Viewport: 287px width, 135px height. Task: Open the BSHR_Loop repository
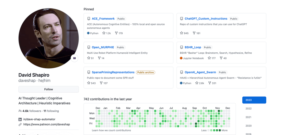[x=193, y=47]
